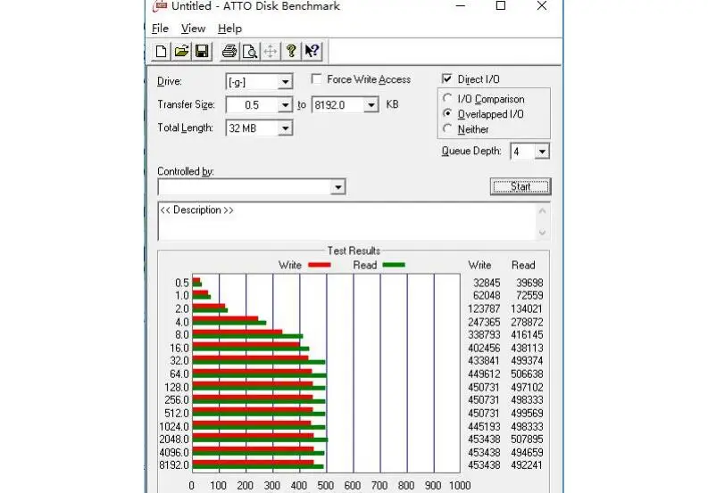This screenshot has width=708, height=493.
Task: Click the Read value 39698
Action: tap(529, 283)
